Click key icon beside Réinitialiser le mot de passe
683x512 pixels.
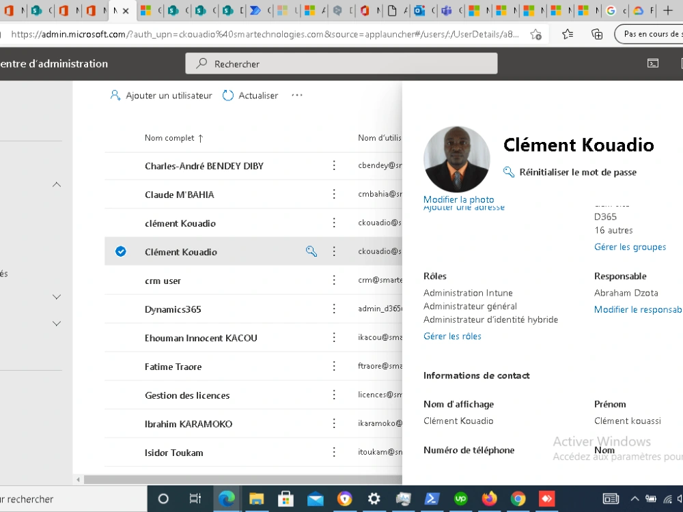(509, 172)
